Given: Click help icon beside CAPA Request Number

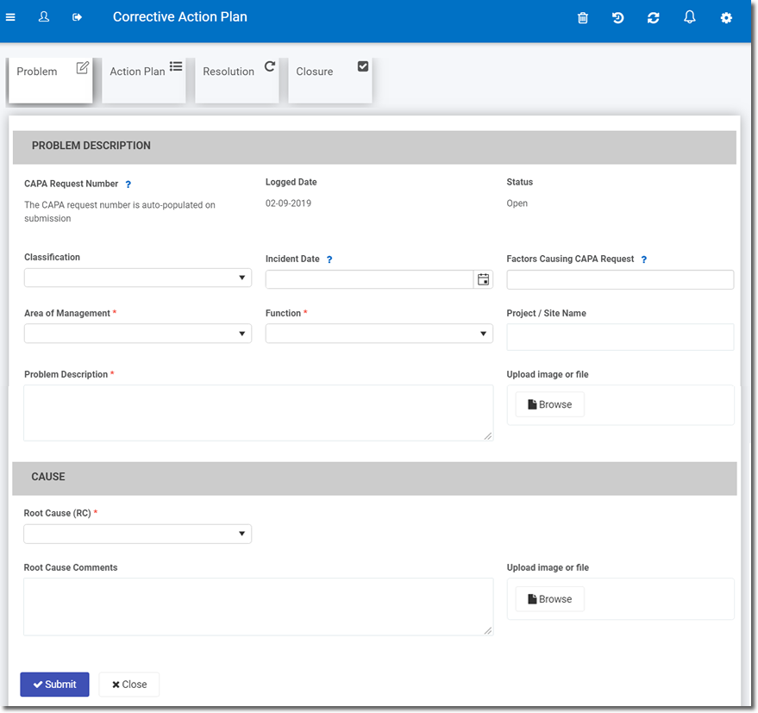Looking at the screenshot, I should tap(128, 185).
